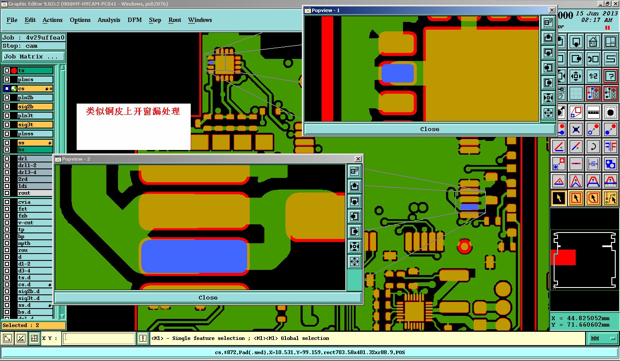The image size is (620, 361).
Task: Open the Analysis menu
Action: pyautogui.click(x=109, y=20)
